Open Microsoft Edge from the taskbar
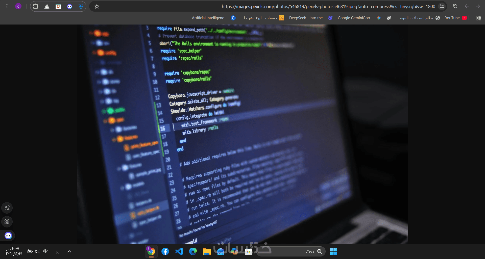 (x=193, y=251)
